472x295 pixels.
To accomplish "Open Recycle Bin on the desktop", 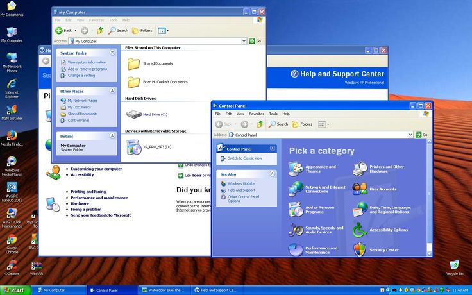I will tap(454, 265).
